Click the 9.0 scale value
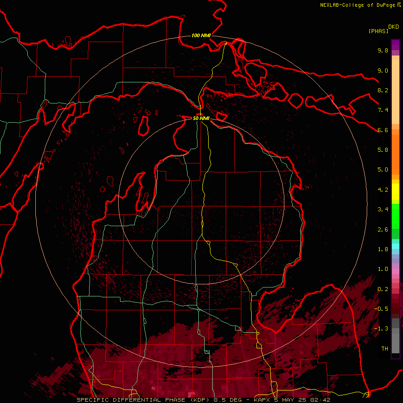This screenshot has width=403, height=403. tap(383, 70)
